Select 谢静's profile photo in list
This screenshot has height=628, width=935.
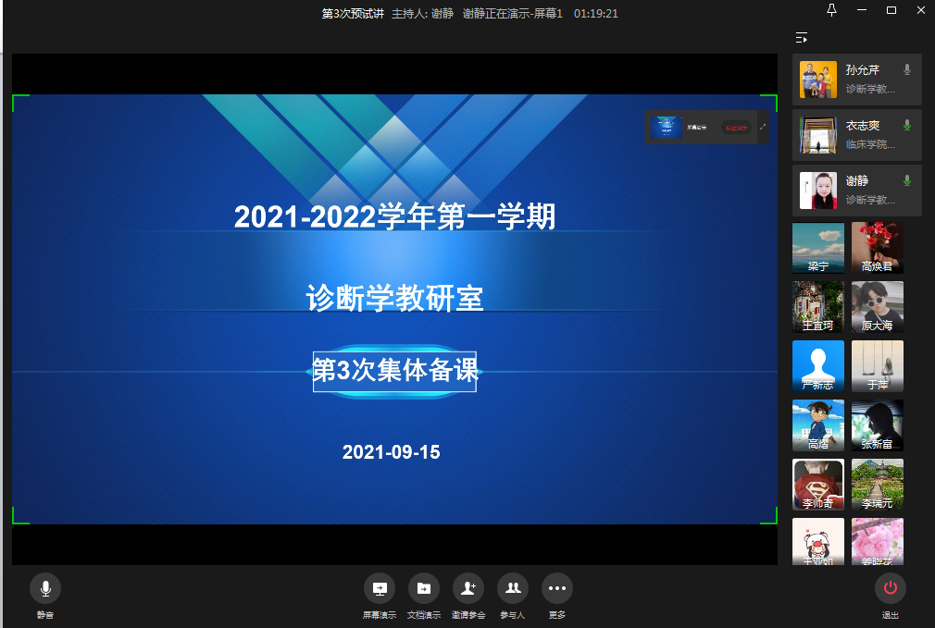tap(818, 191)
